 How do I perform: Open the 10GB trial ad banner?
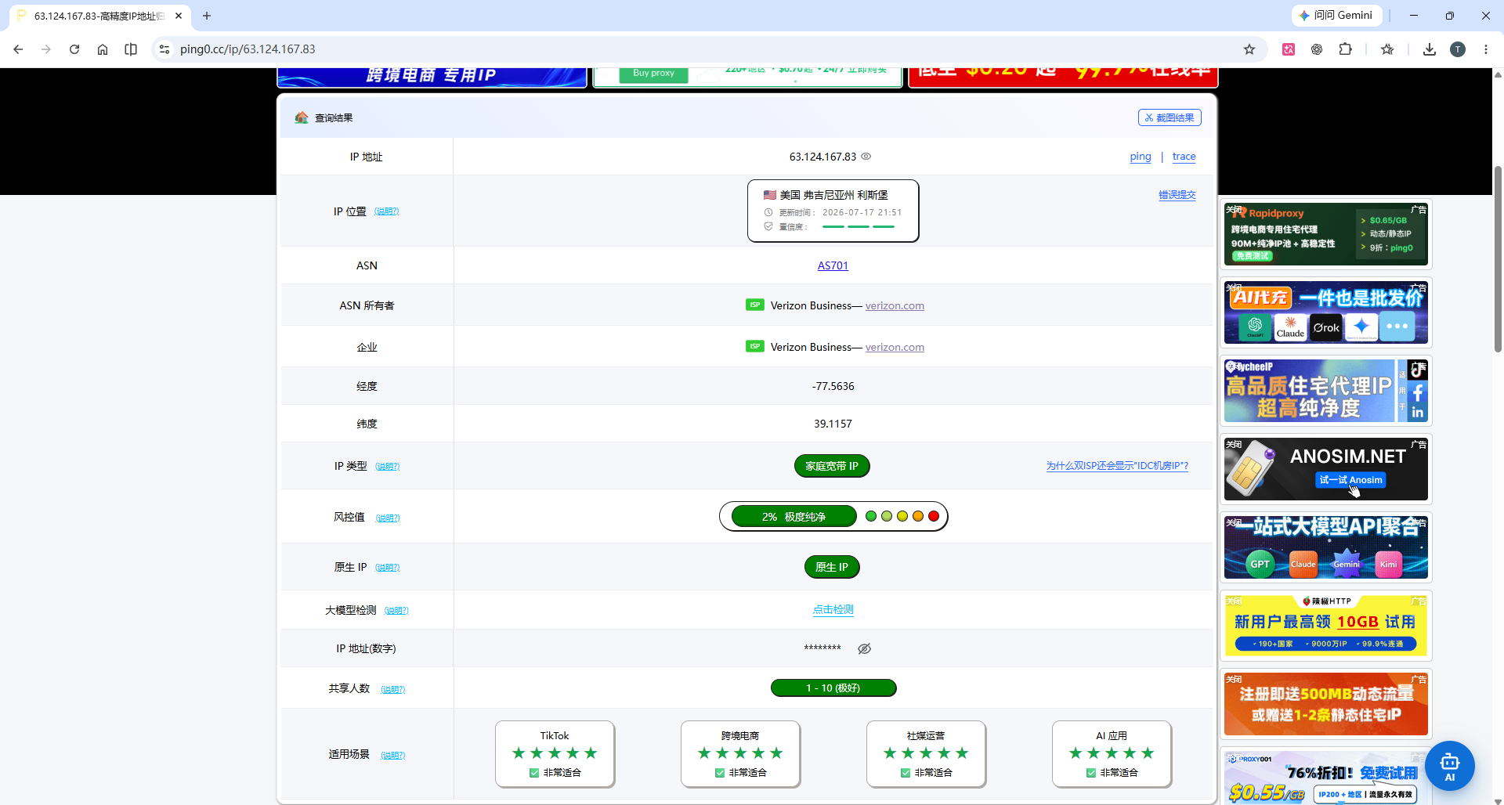point(1325,626)
